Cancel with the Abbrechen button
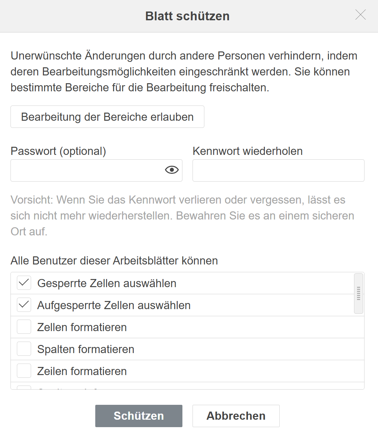This screenshot has height=441, width=378. [x=236, y=416]
